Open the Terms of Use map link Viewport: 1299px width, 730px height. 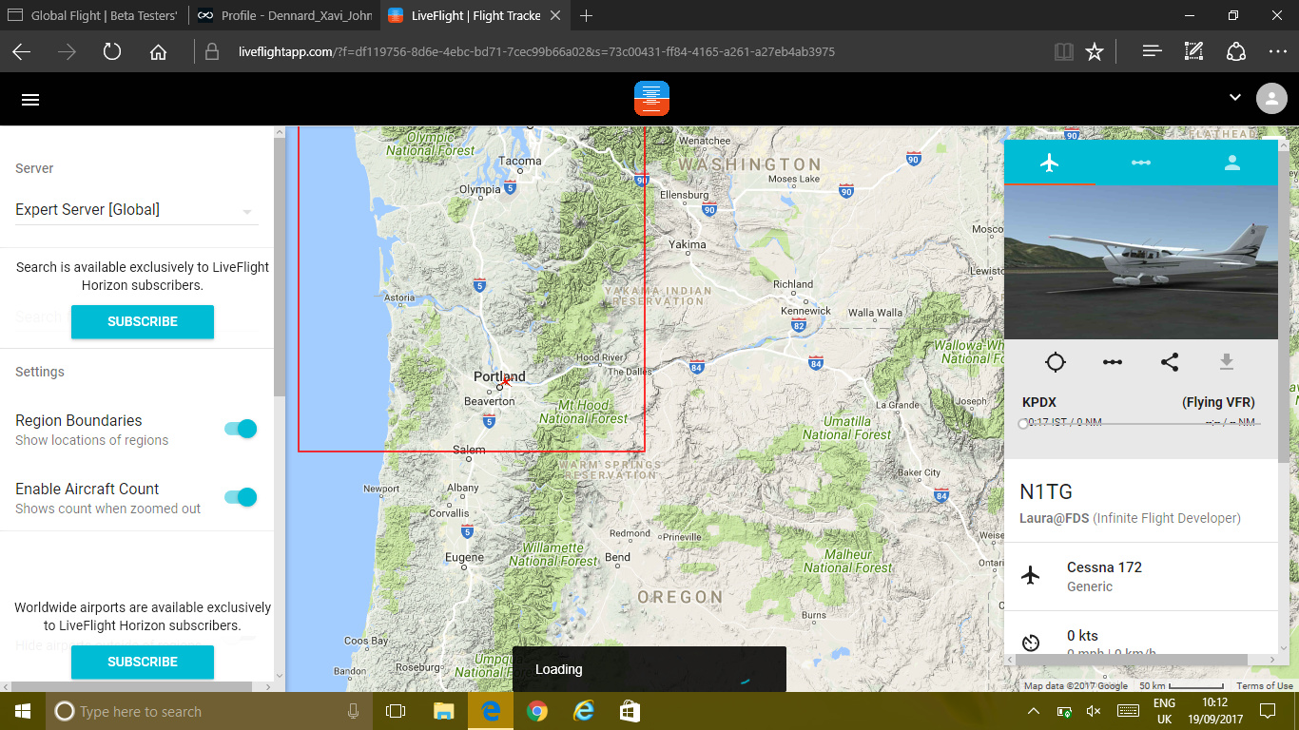[1265, 686]
